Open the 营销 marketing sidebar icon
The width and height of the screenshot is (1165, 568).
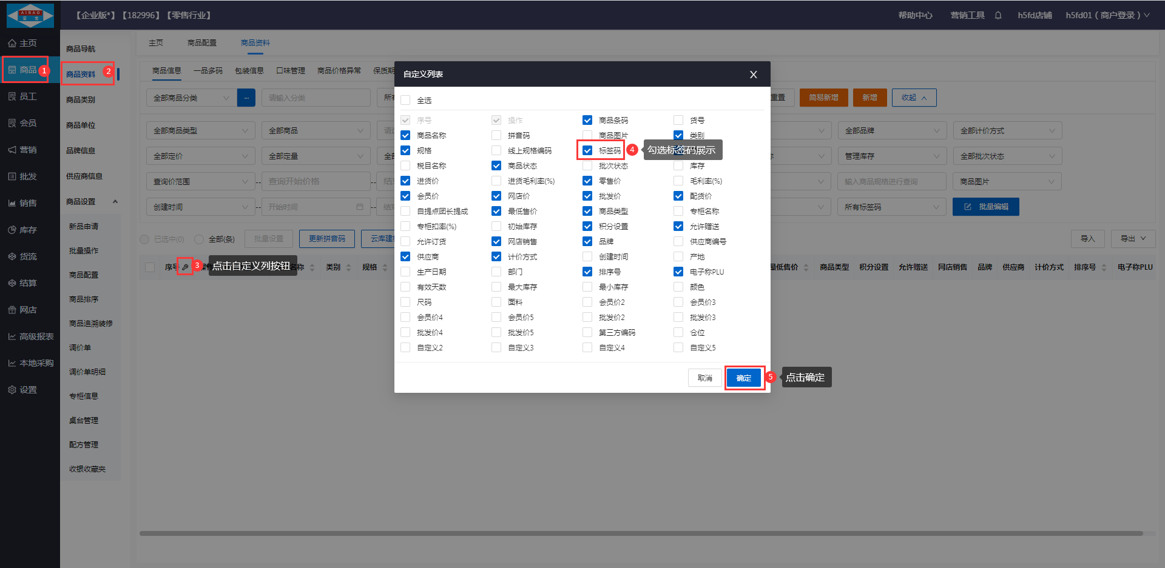pos(12,150)
